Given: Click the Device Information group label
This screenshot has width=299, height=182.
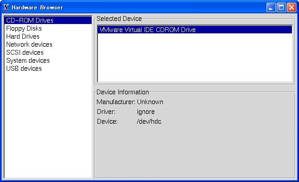Looking at the screenshot, I should (x=123, y=92).
